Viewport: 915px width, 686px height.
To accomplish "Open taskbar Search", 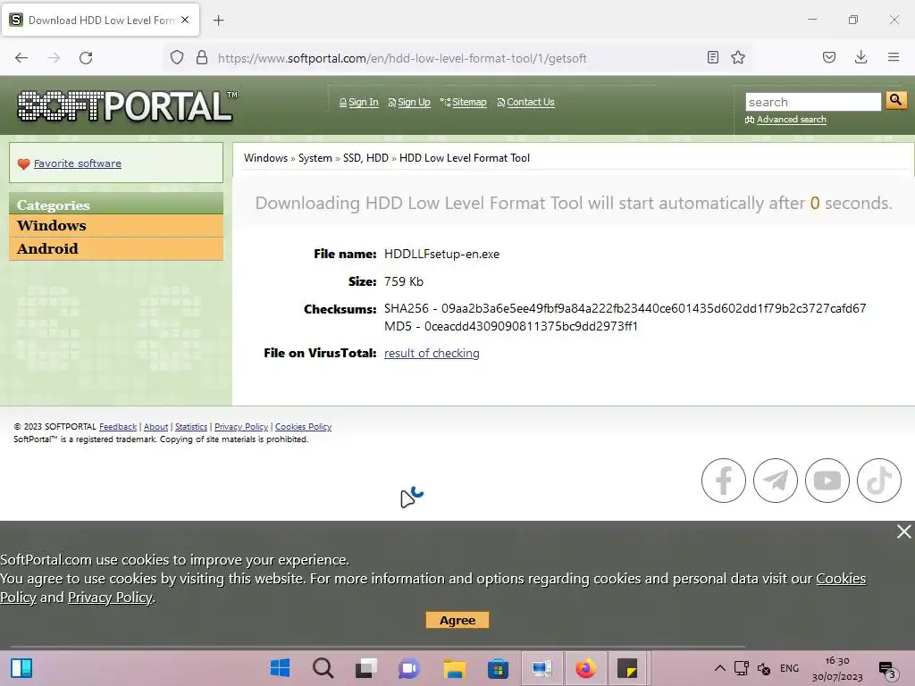I will point(323,668).
